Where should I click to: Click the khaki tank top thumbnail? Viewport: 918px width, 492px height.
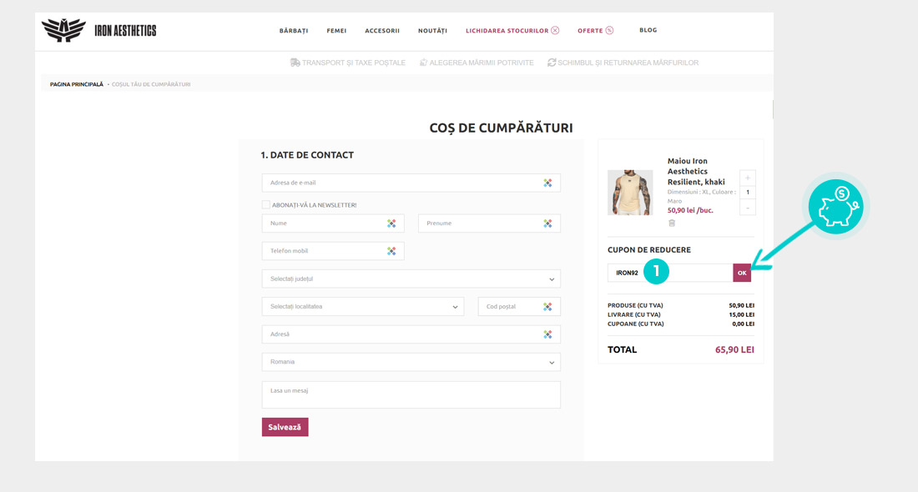(x=630, y=193)
